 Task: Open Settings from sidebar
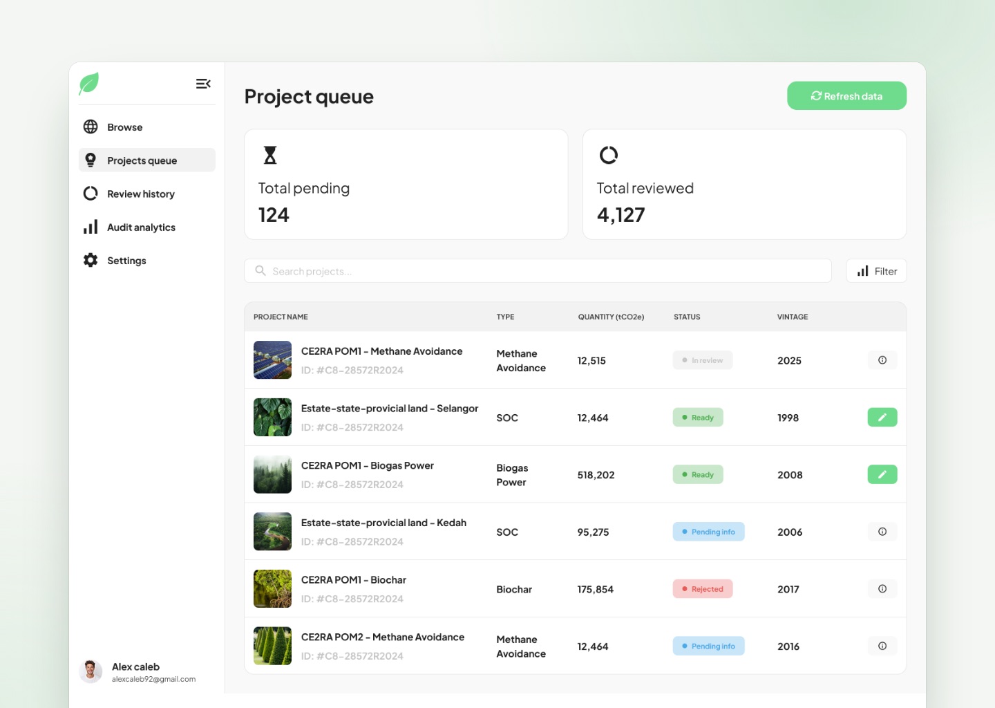click(x=147, y=261)
